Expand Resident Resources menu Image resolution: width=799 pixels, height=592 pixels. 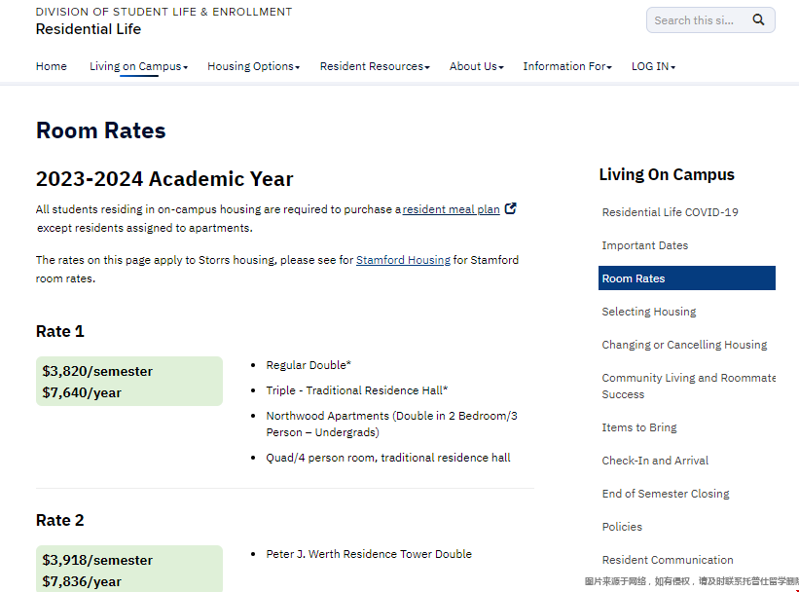[374, 66]
